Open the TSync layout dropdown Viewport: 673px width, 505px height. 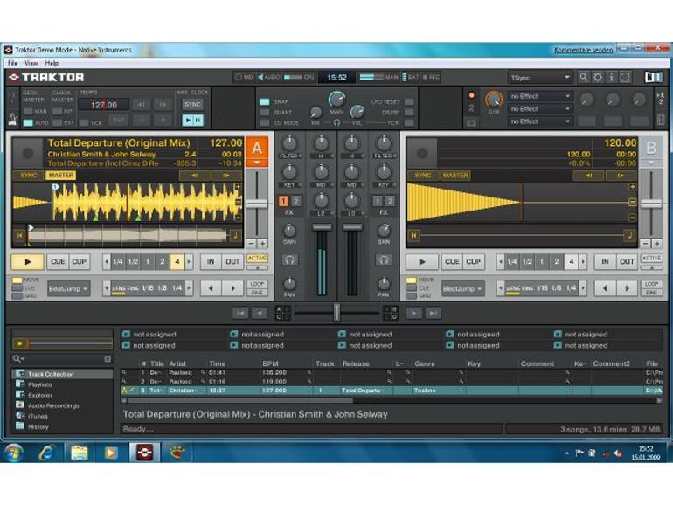pos(540,78)
